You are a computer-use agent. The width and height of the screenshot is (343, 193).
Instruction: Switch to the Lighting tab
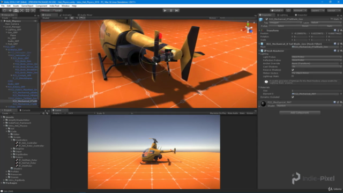pos(282,15)
